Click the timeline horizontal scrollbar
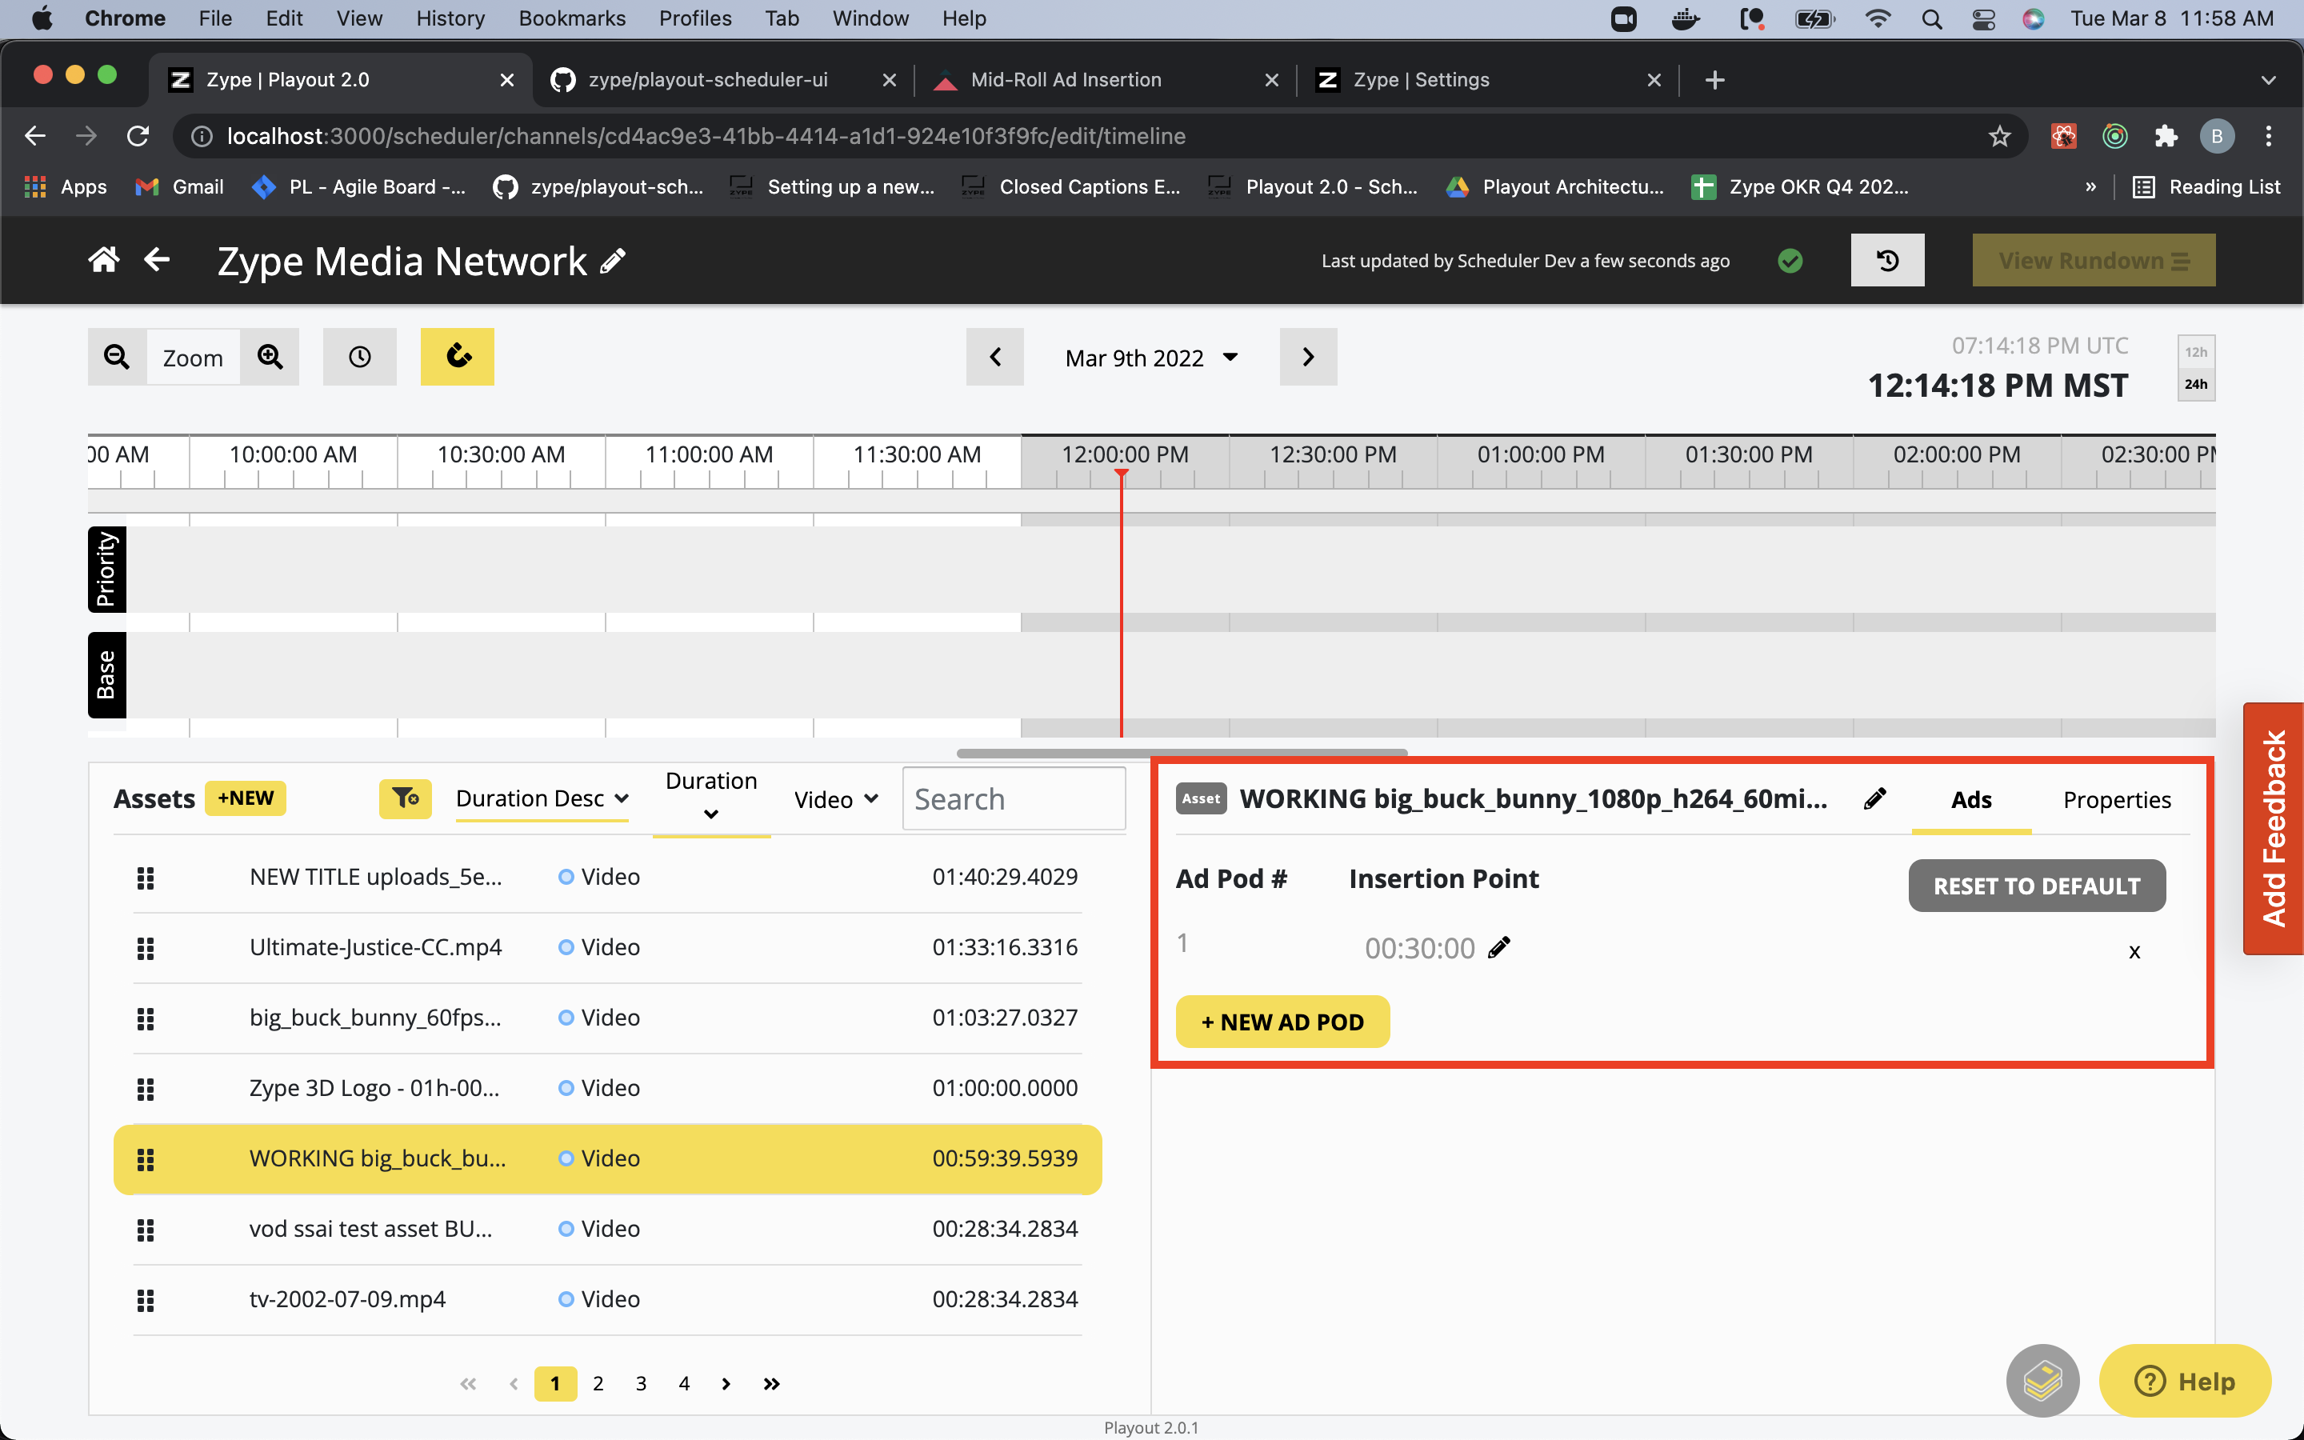The image size is (2304, 1440). click(x=1182, y=752)
